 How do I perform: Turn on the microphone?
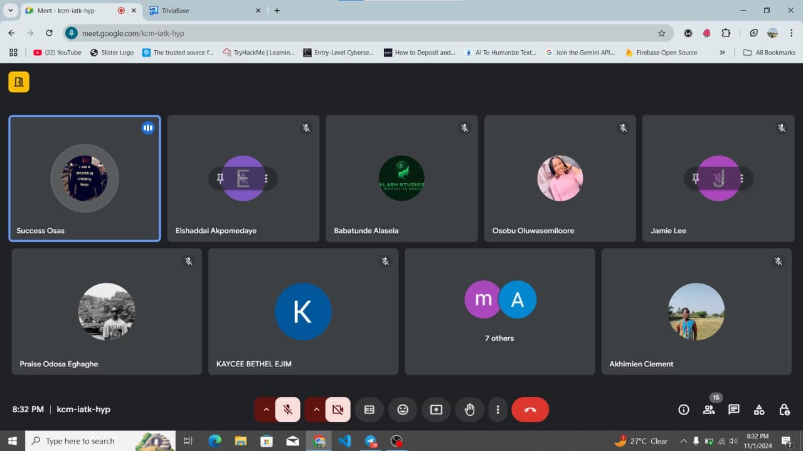pos(288,410)
